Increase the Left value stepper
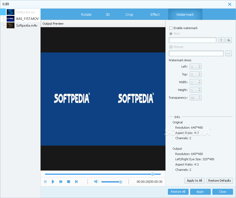This screenshot has height=198, width=236. coord(199,65)
